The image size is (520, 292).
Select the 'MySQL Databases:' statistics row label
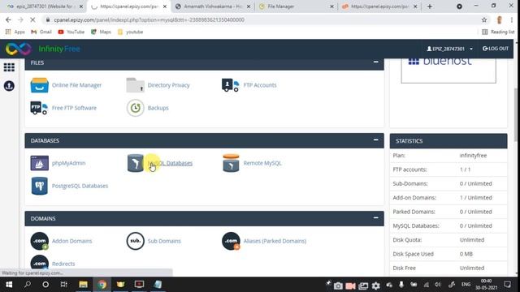(x=416, y=225)
